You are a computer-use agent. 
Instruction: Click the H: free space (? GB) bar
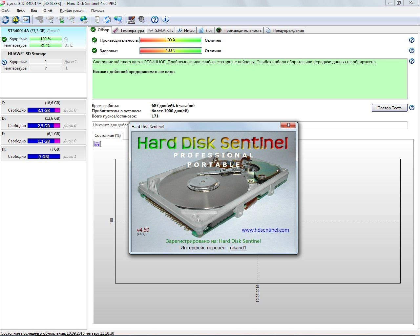point(44,157)
